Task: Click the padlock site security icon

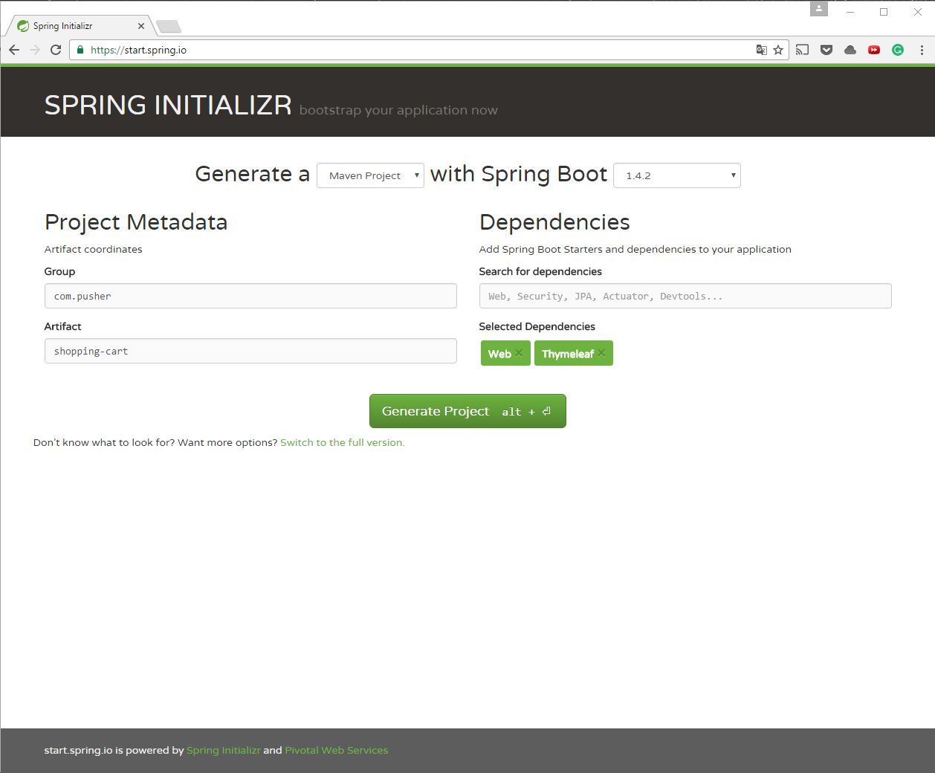Action: 79,50
